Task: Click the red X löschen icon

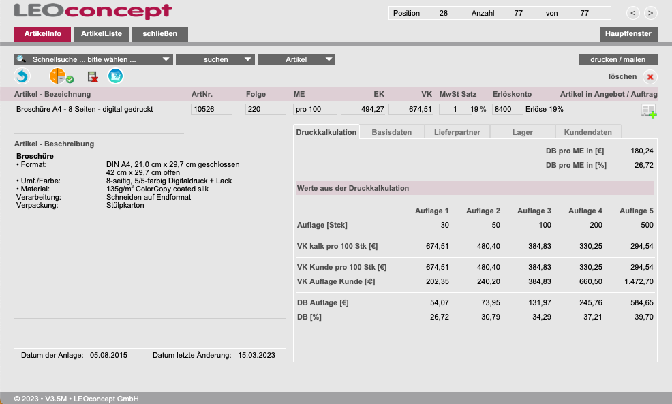Action: [650, 77]
